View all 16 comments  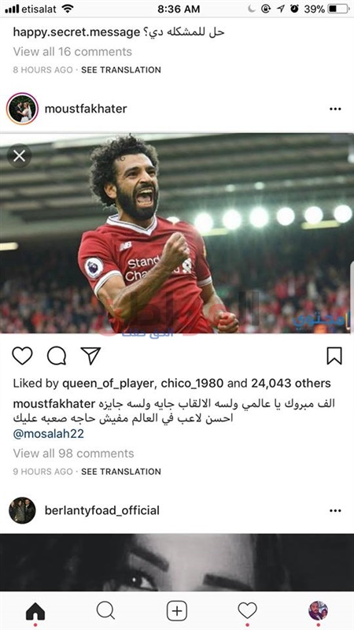pyautogui.click(x=72, y=51)
